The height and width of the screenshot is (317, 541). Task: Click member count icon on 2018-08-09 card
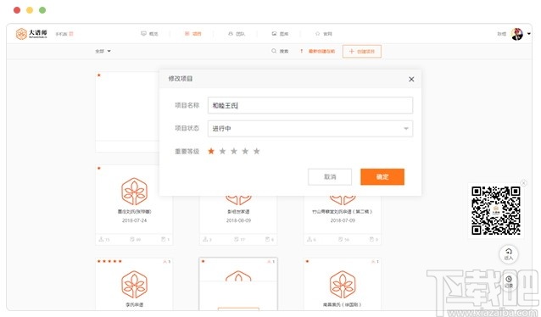point(205,239)
